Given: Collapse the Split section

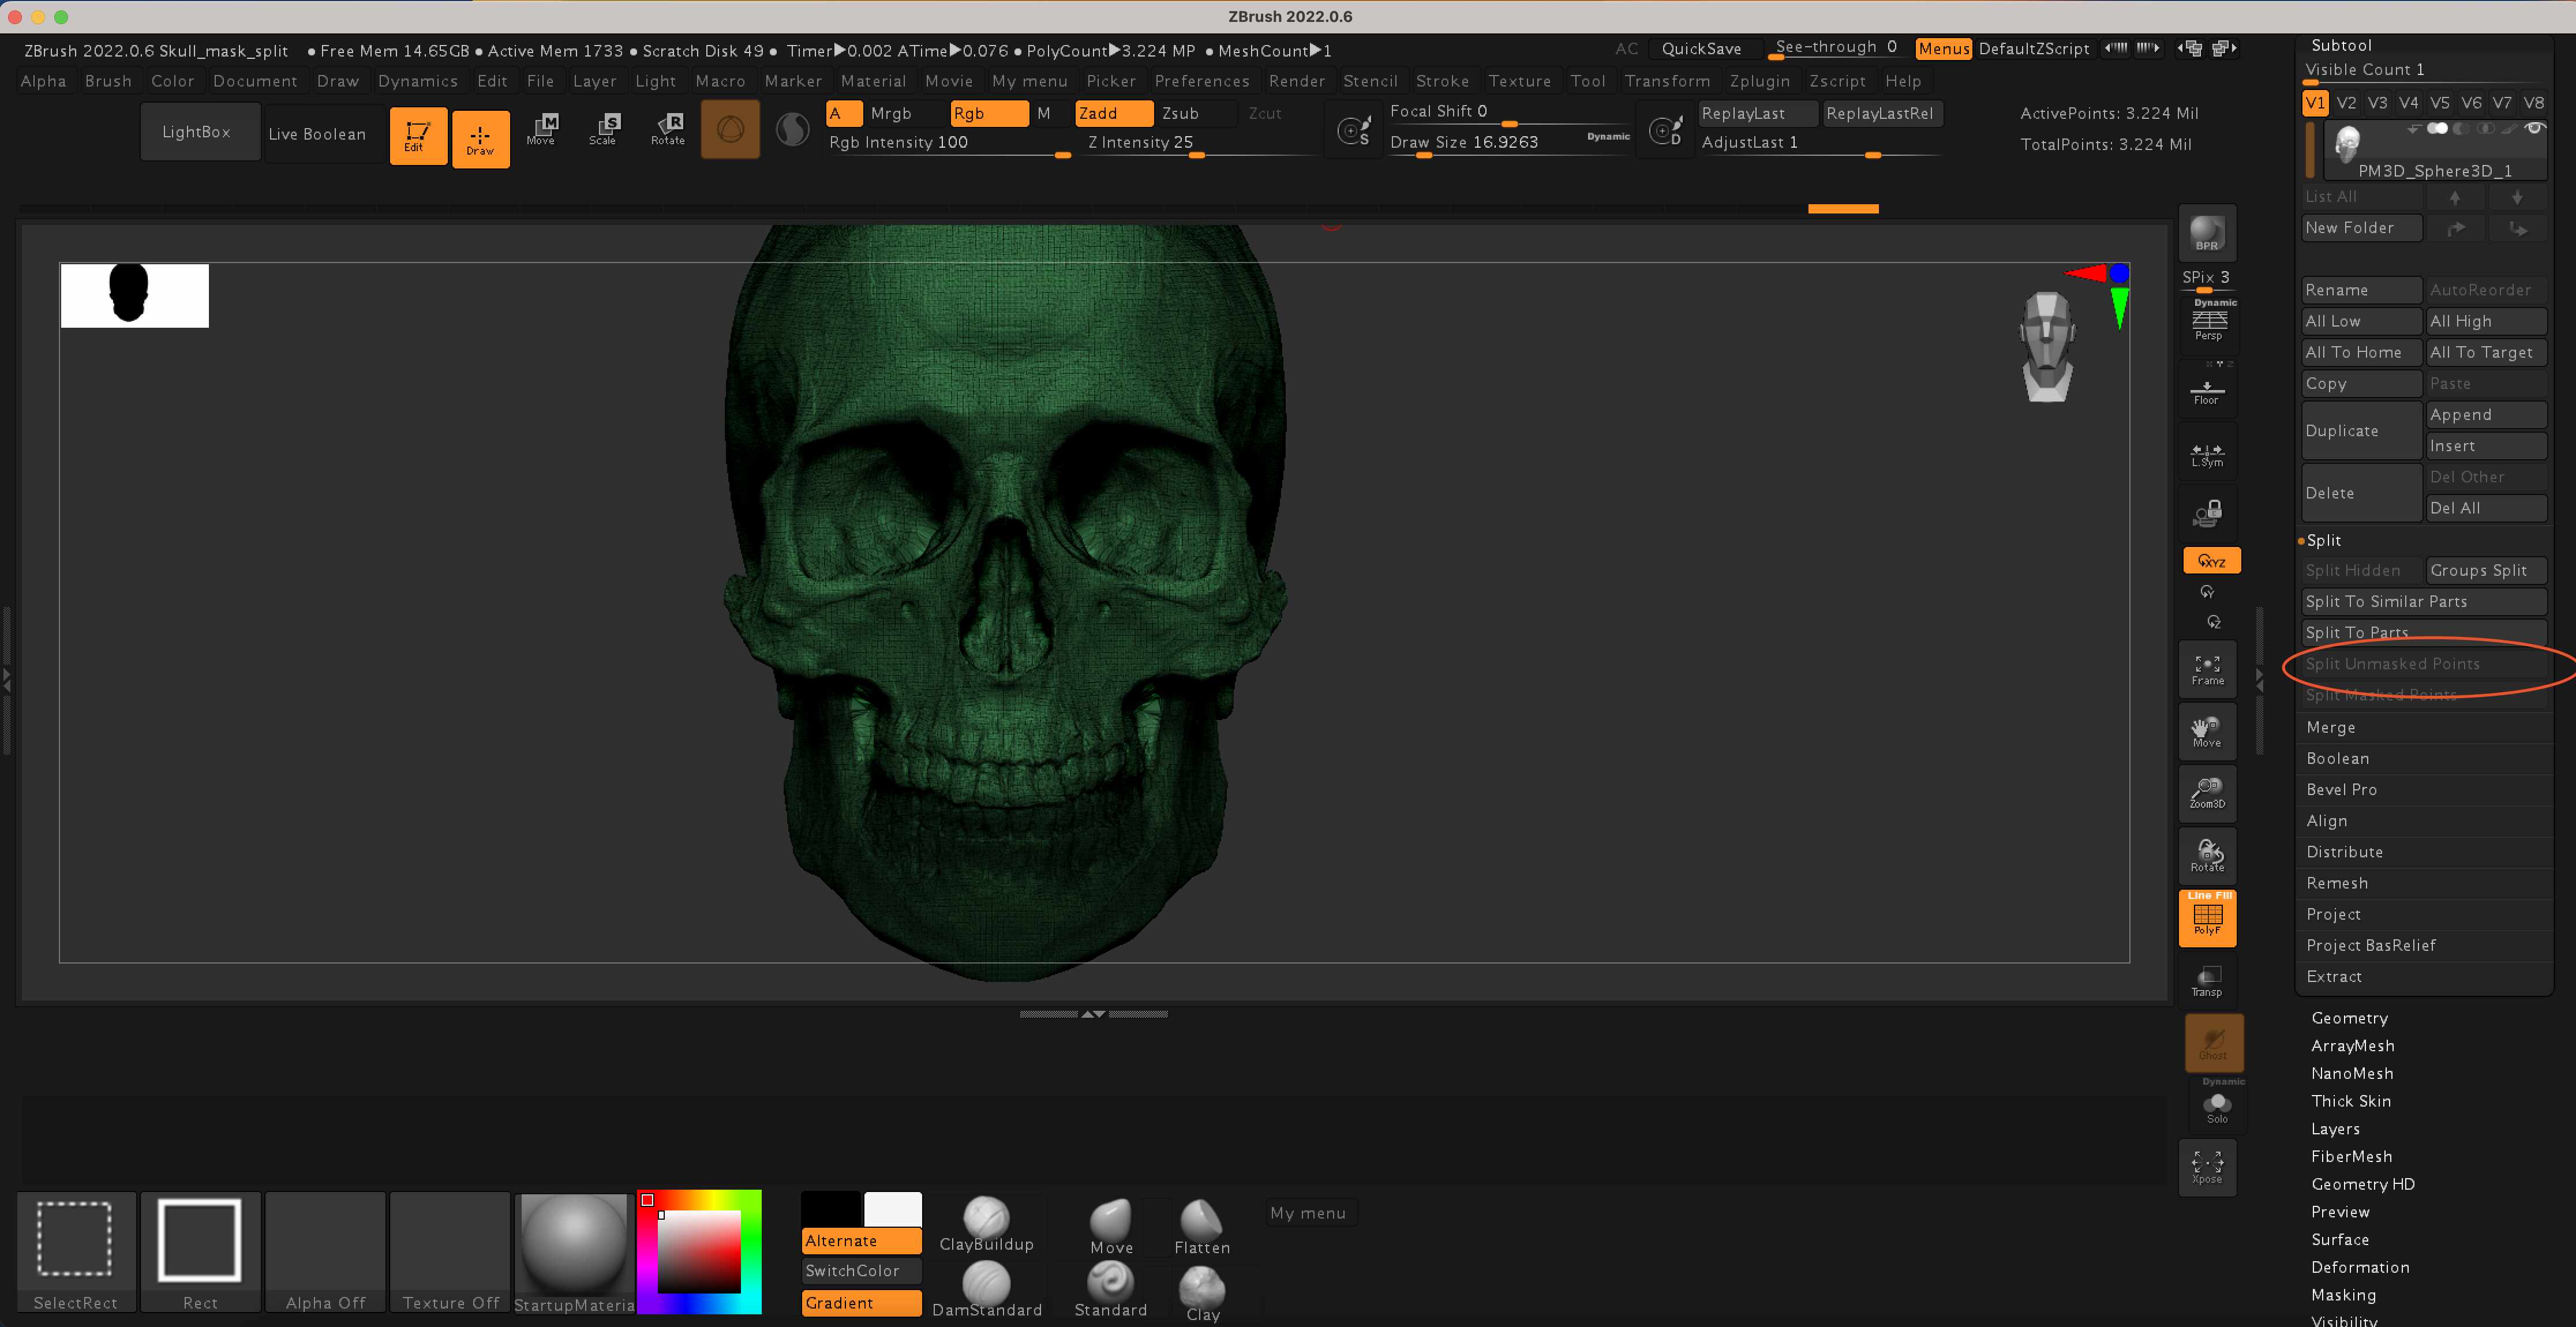Looking at the screenshot, I should click(2323, 540).
